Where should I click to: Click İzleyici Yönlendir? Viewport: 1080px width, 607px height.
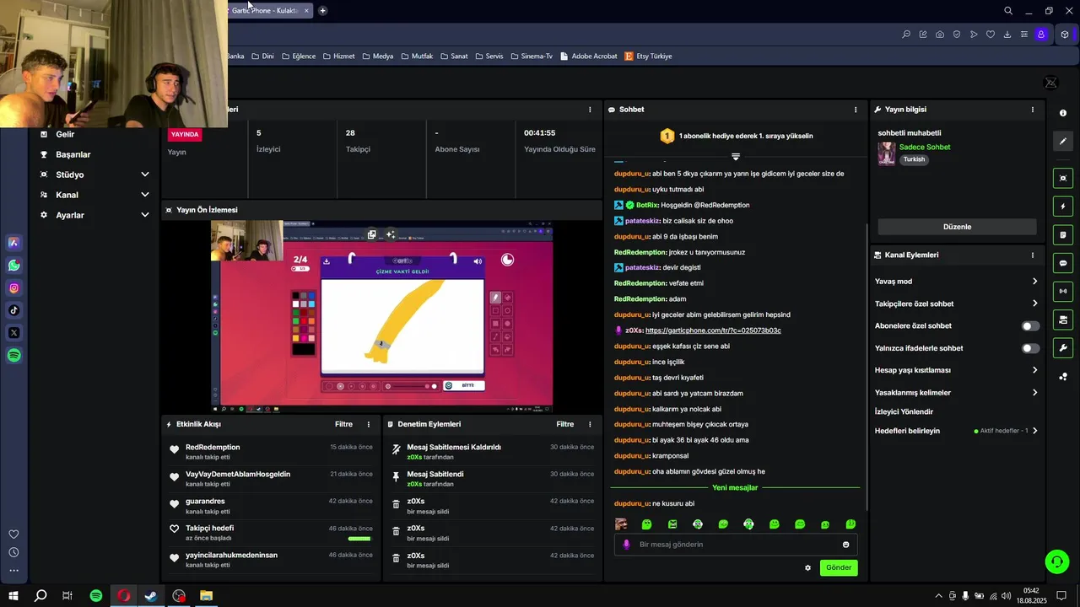pyautogui.click(x=904, y=412)
